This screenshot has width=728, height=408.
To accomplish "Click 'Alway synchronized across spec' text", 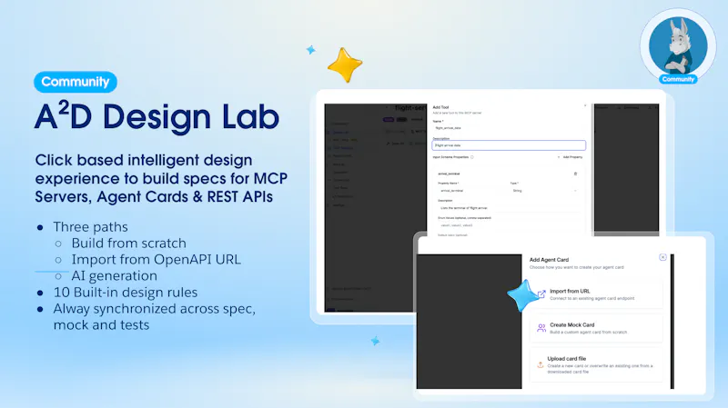I will 154,309.
